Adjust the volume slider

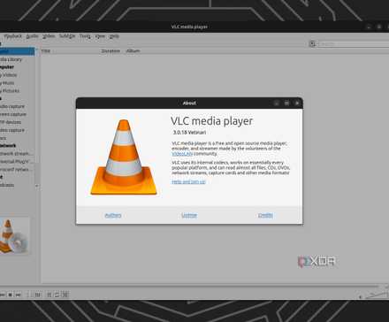click(378, 295)
